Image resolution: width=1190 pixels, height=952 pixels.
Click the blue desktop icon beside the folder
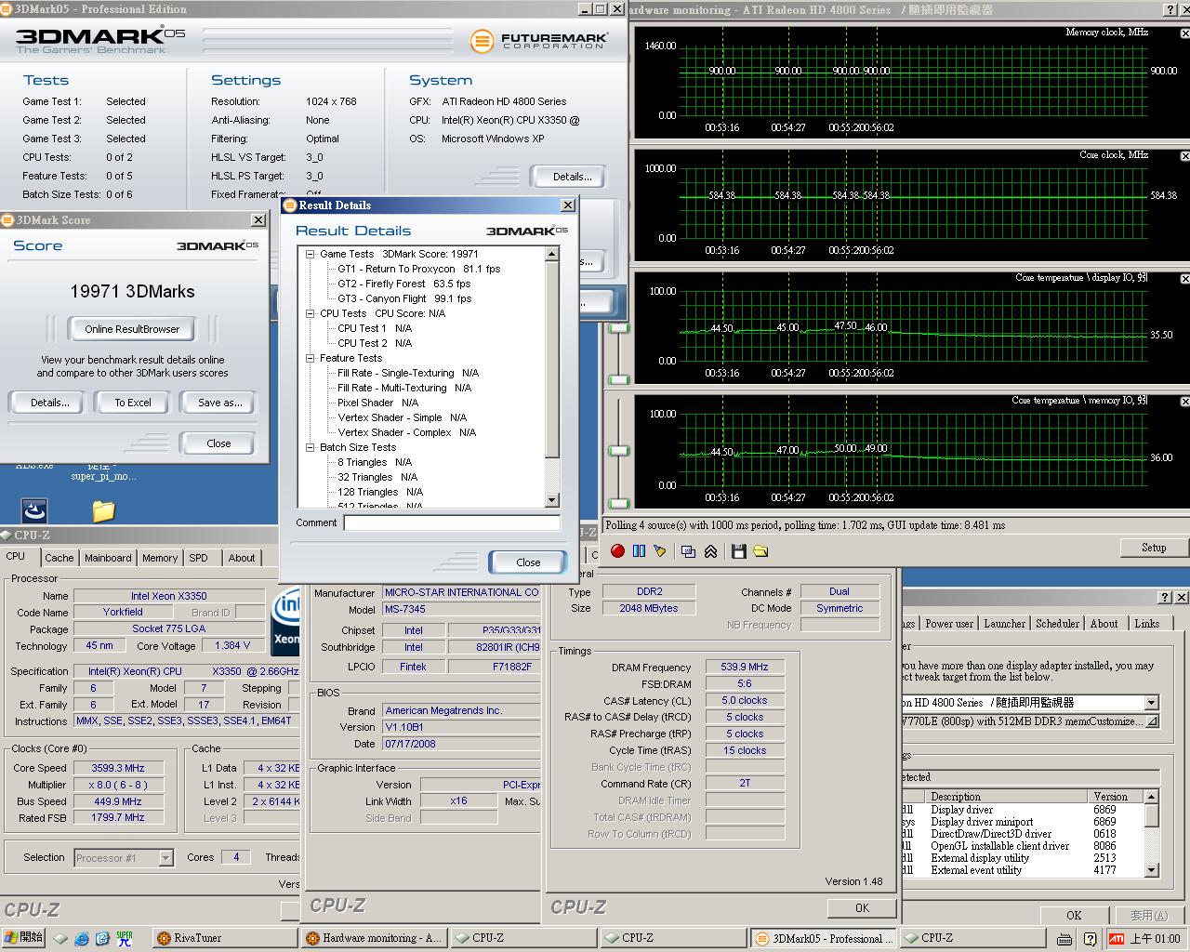click(x=34, y=510)
